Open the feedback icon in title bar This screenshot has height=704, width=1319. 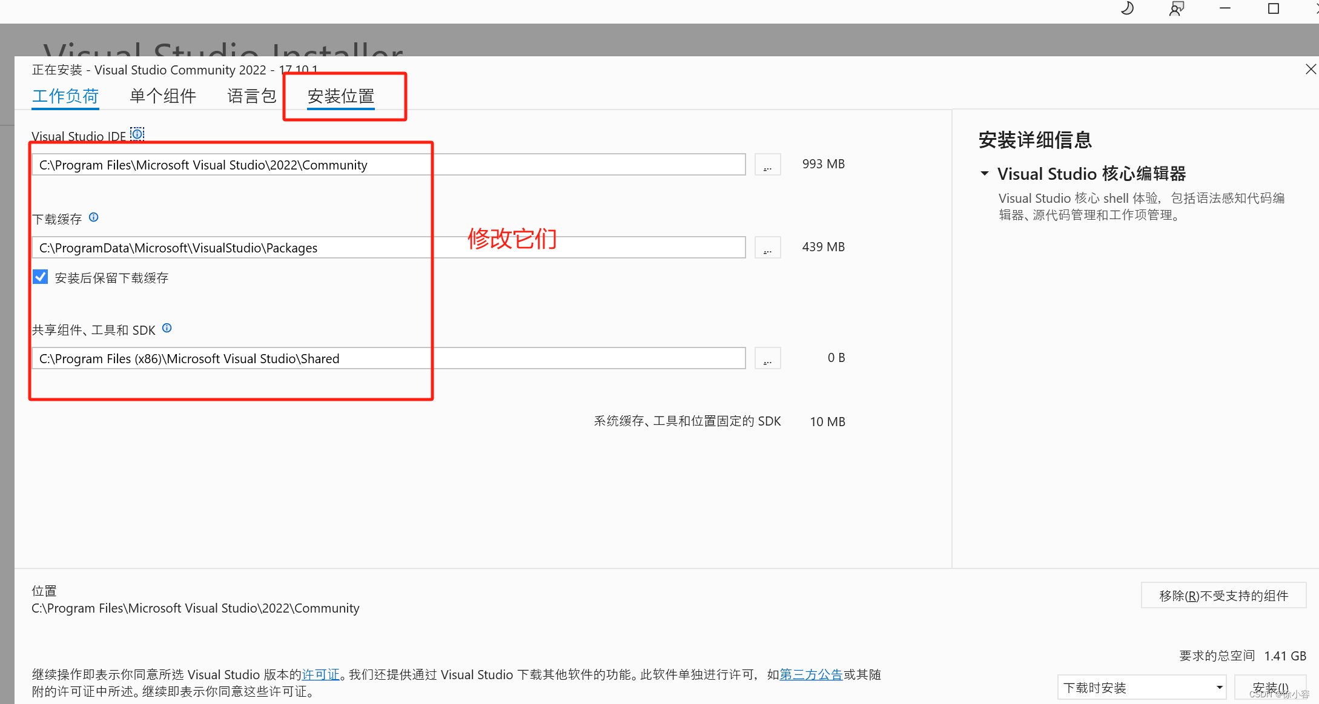1176,8
